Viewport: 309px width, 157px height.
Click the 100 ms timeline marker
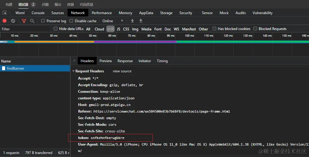(189, 36)
